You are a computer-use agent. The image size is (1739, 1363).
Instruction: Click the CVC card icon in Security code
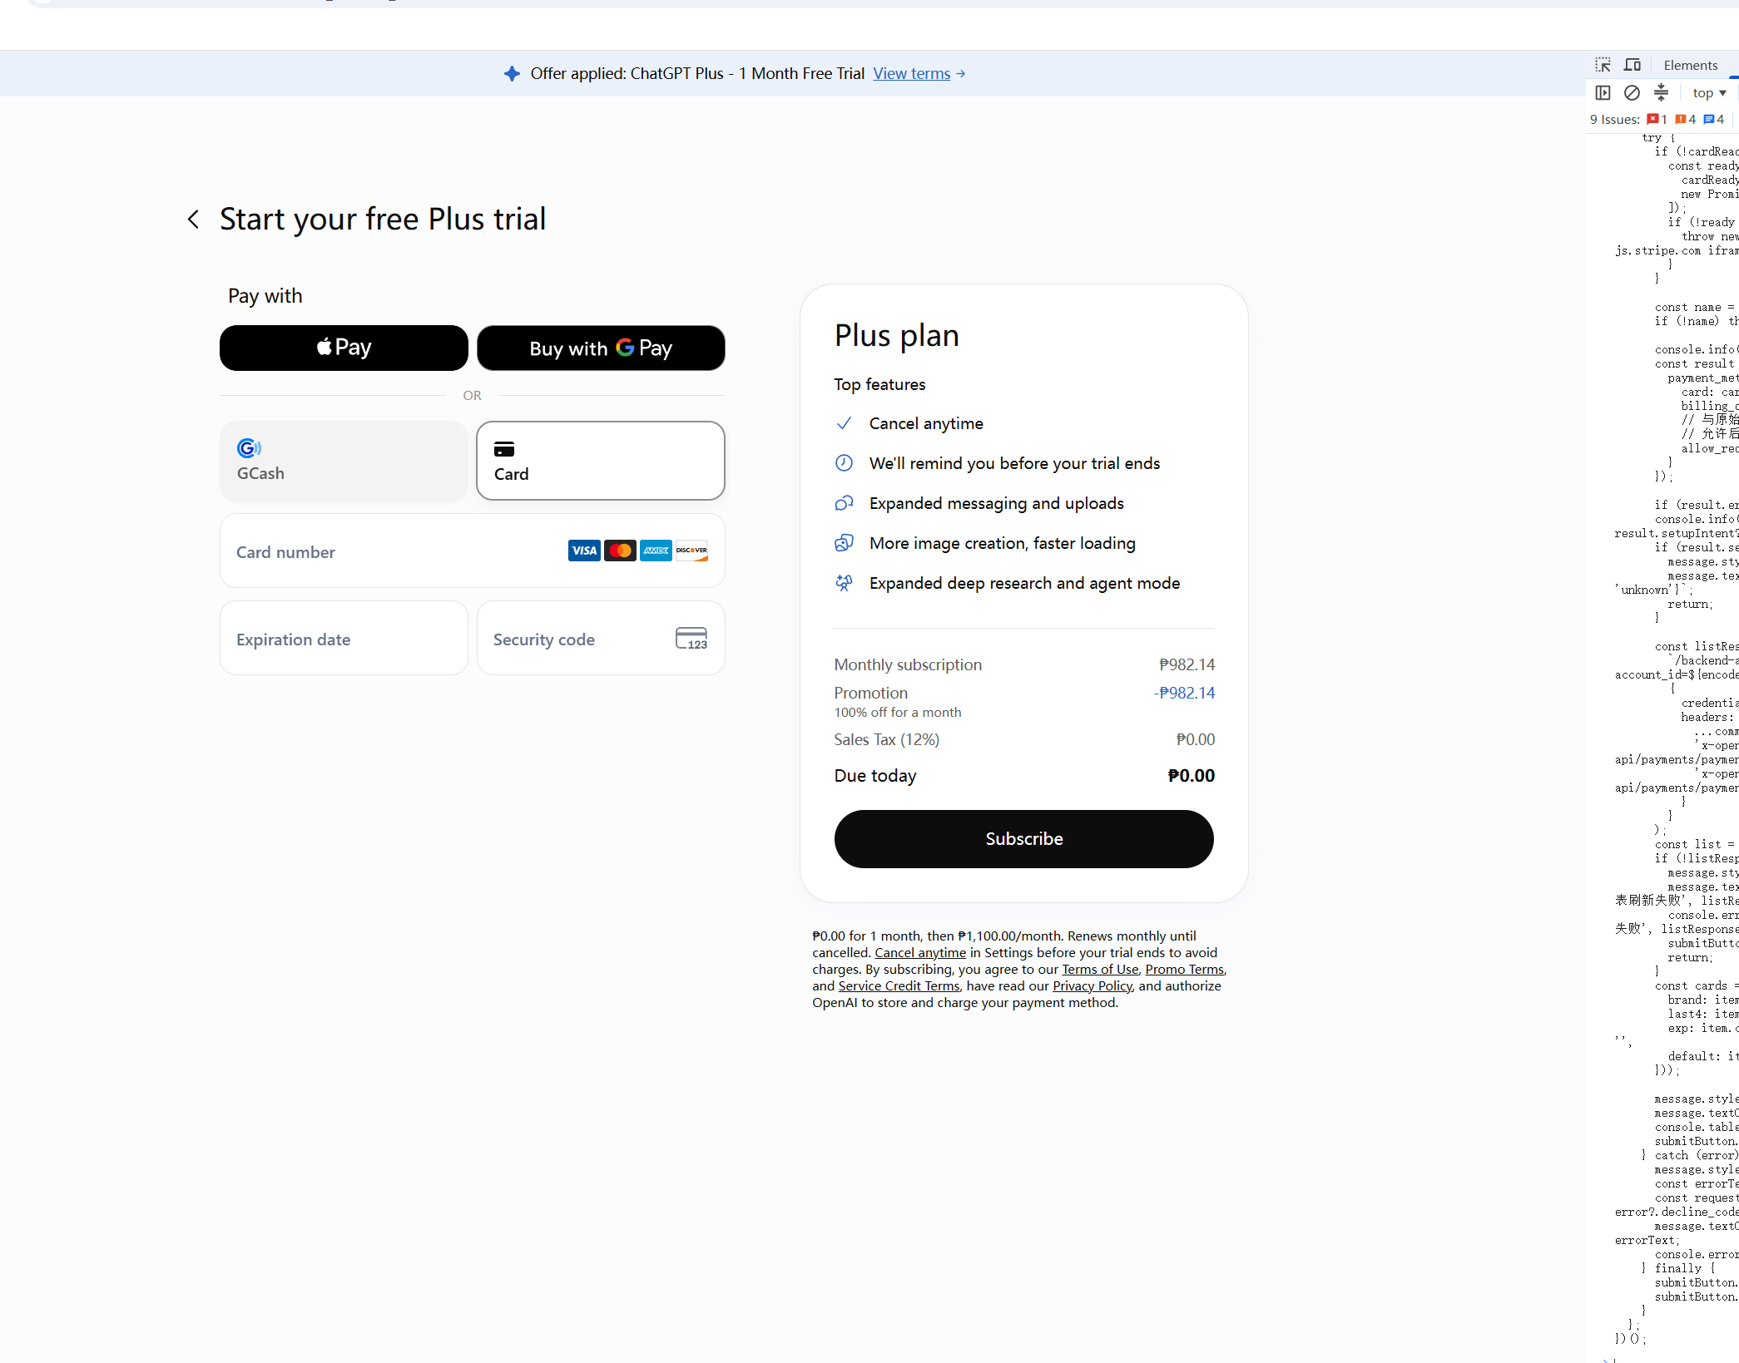(691, 639)
